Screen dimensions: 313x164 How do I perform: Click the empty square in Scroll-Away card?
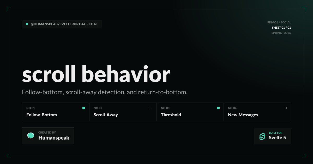click(151, 108)
